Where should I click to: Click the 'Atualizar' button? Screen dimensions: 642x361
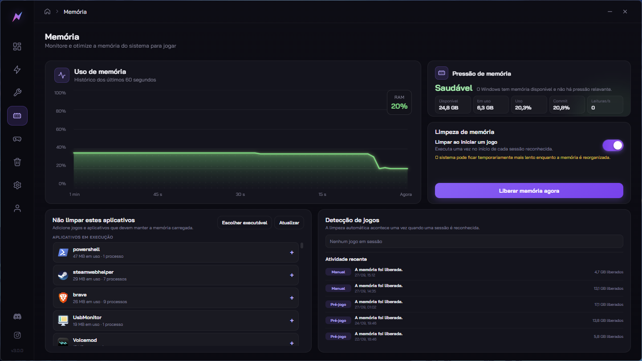[289, 223]
